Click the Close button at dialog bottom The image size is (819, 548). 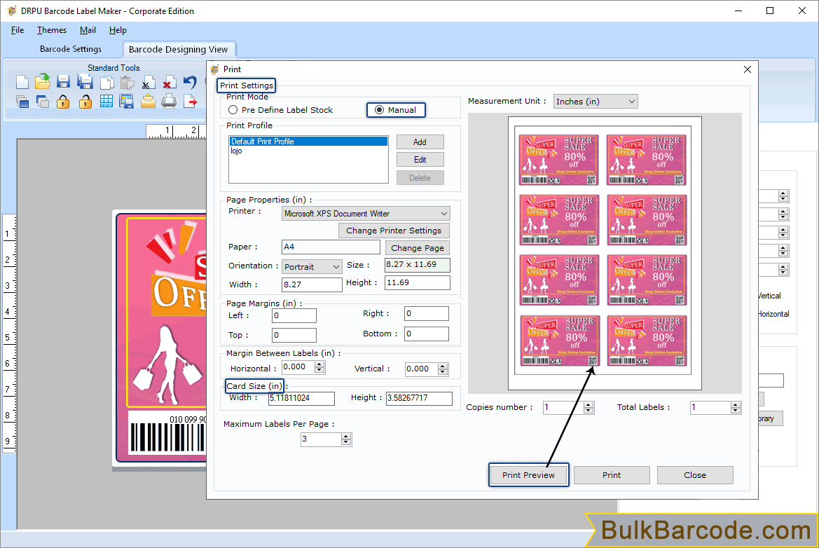(x=695, y=475)
